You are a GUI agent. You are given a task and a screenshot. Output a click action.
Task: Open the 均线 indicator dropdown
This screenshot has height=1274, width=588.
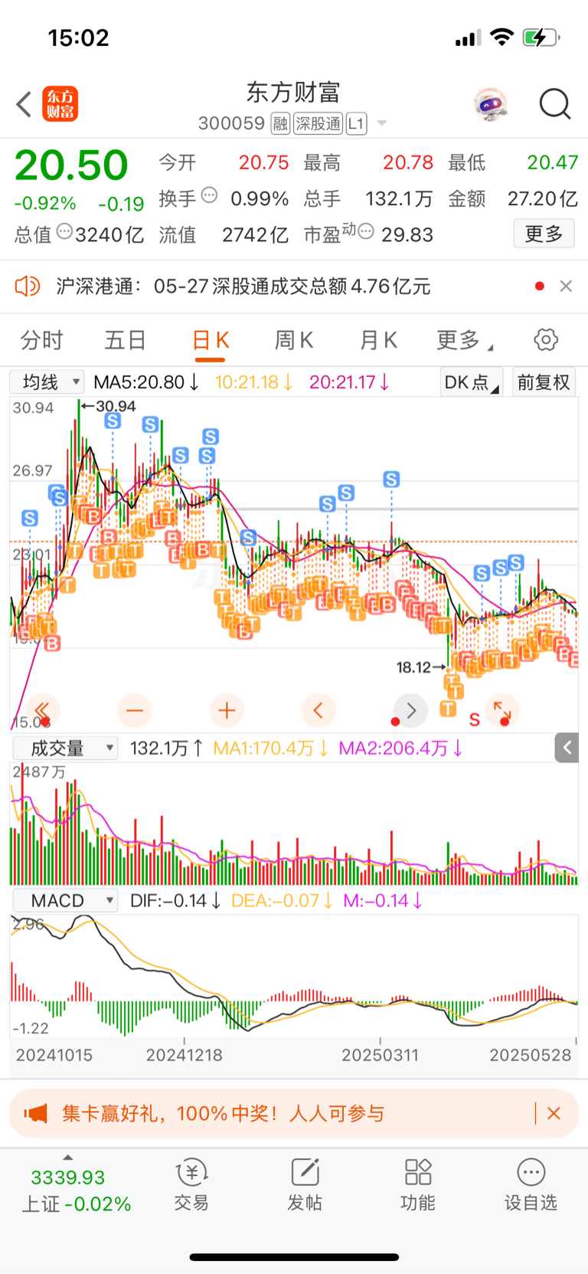click(46, 382)
